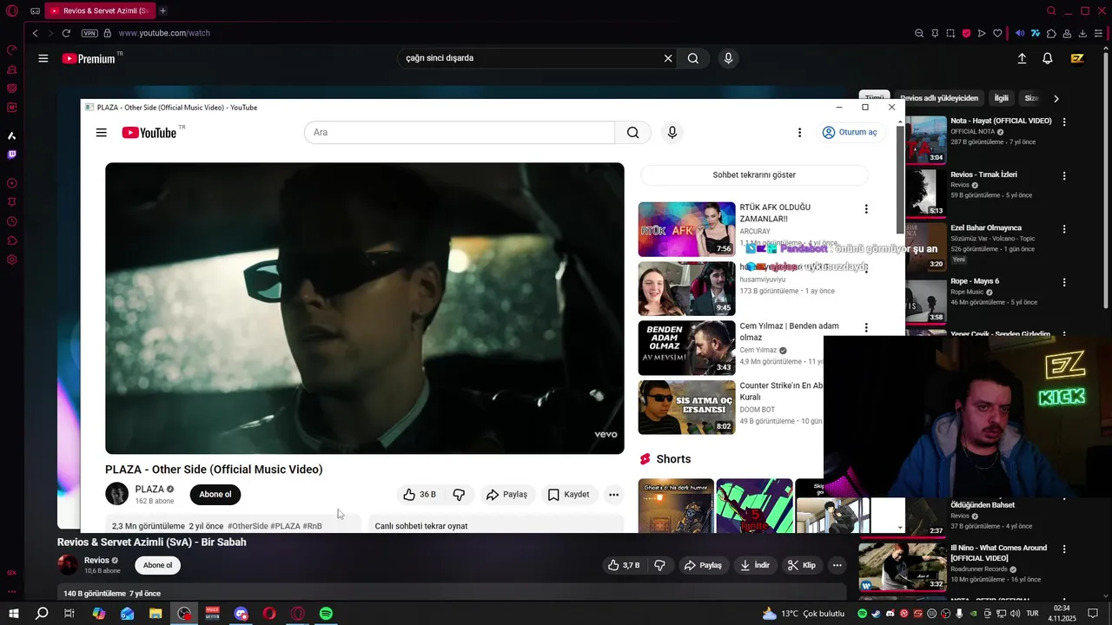Click the Opera GX heart bookmark icon
This screenshot has width=1112, height=625.
point(997,33)
